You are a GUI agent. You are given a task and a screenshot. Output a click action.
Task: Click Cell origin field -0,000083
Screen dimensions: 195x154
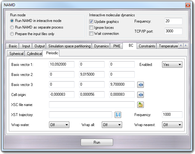tap(62, 95)
